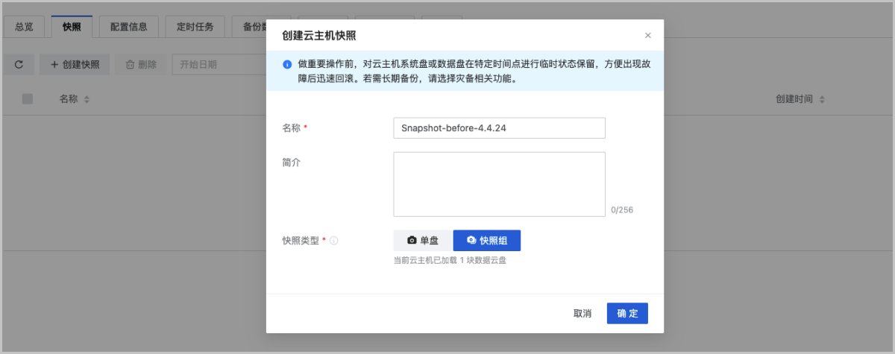Click the blue info icon in the banner
895x354 pixels.
(287, 64)
